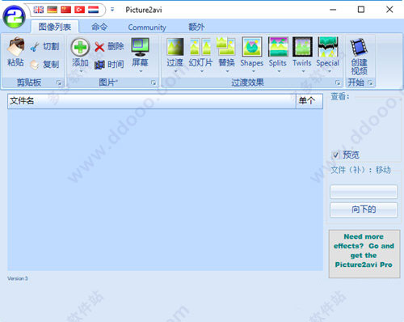
Task: Click the 时间 film time icon
Action: pos(99,65)
